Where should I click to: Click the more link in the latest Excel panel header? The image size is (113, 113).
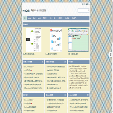(65, 62)
